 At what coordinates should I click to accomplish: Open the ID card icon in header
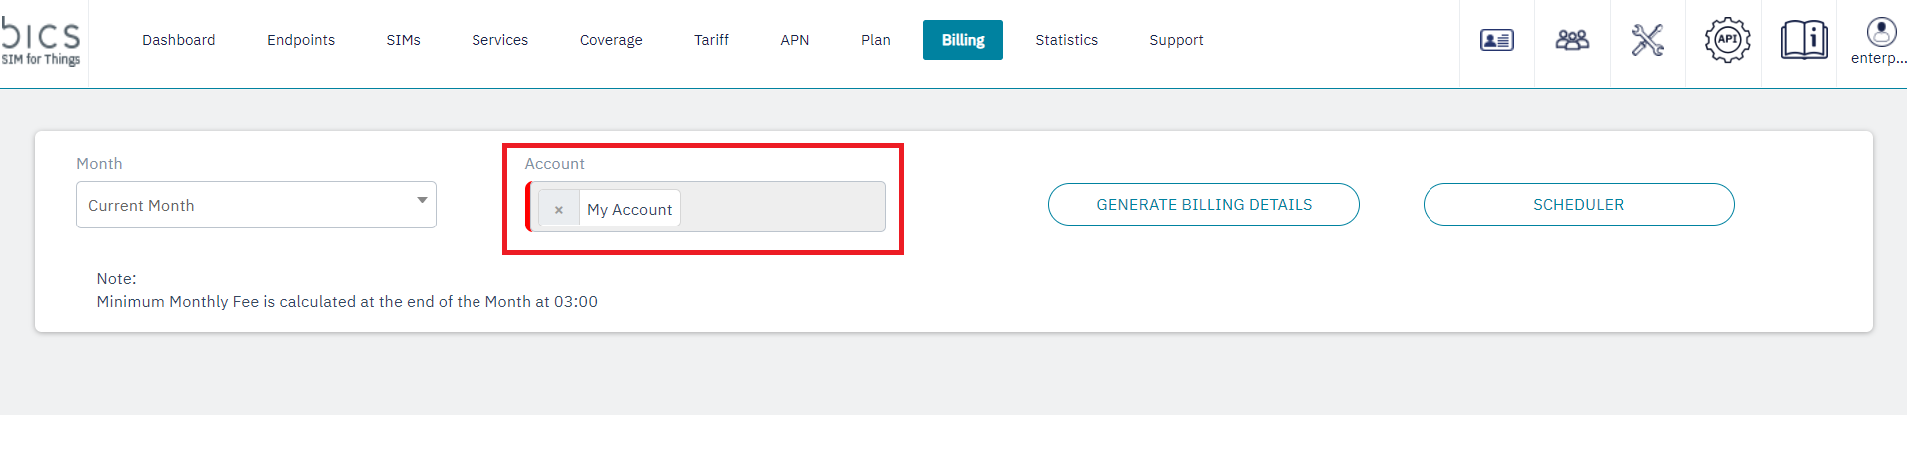coord(1496,40)
